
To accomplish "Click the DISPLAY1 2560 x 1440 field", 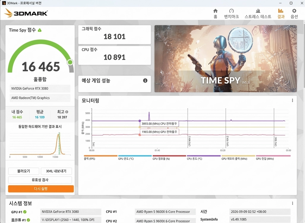I will pos(71,220).
